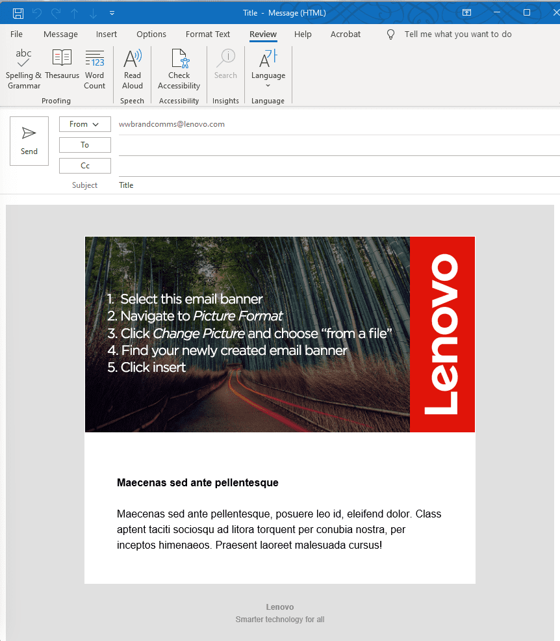Click the Subject field containing Title
560x641 pixels.
pos(325,185)
